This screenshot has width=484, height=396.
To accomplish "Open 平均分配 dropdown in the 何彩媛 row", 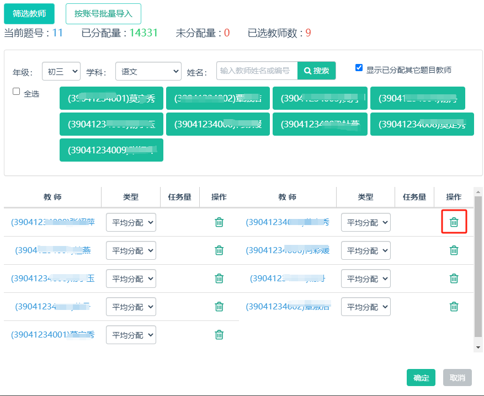I will coord(366,250).
